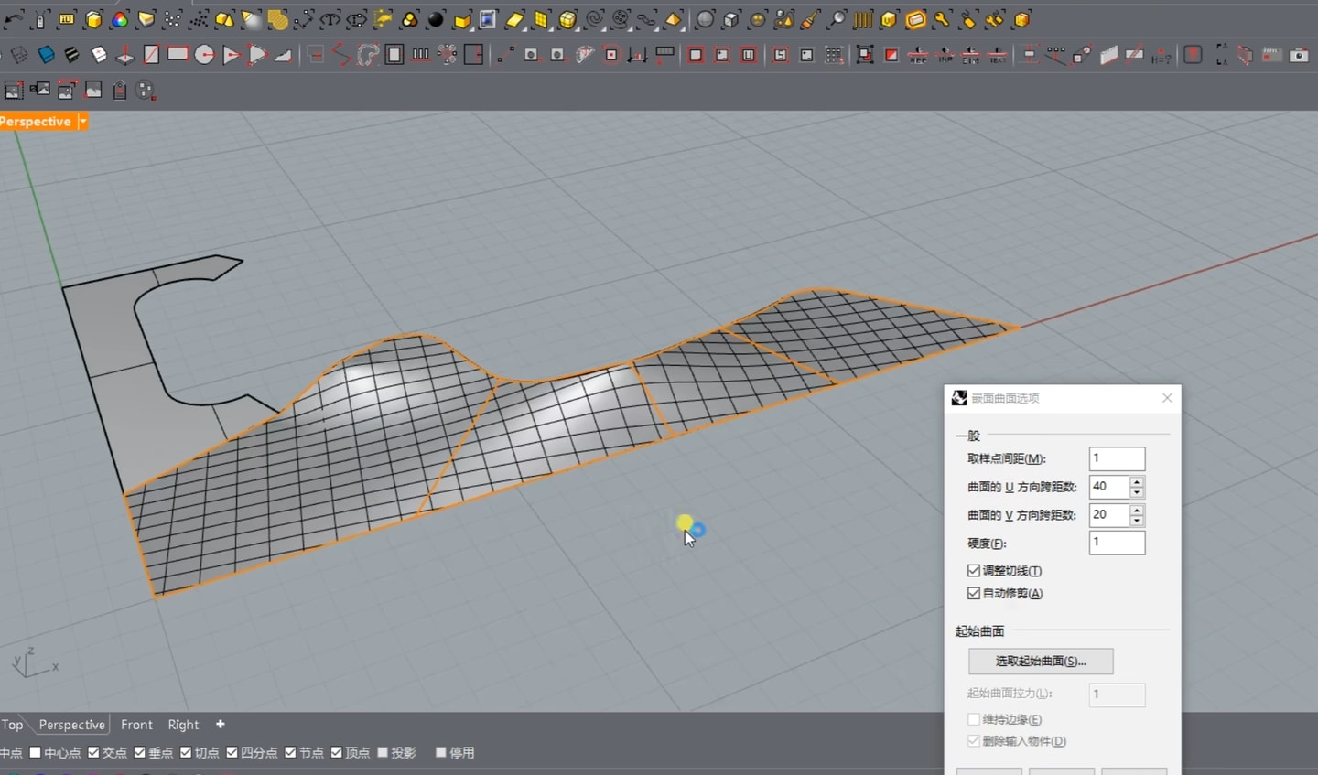Click the blue box icon in second toolbar
Viewport: 1318px width, 775px height.
coord(46,55)
